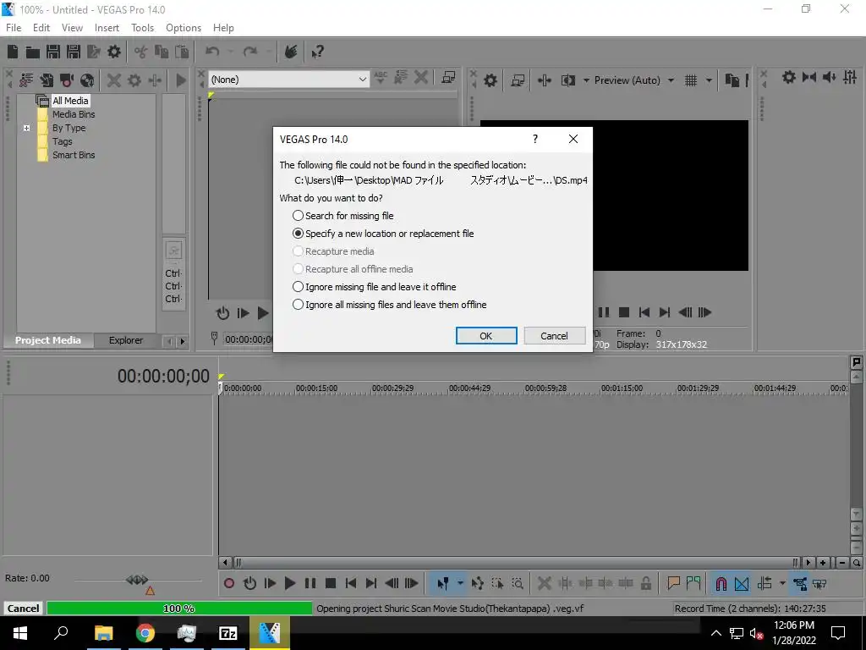Image resolution: width=866 pixels, height=650 pixels.
Task: Click the Interactive tutorials hand icon
Action: coord(291,52)
